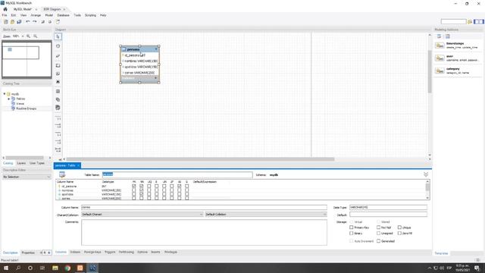Toggle NN checkbox for id_persona row
The width and height of the screenshot is (485, 273).
click(142, 187)
